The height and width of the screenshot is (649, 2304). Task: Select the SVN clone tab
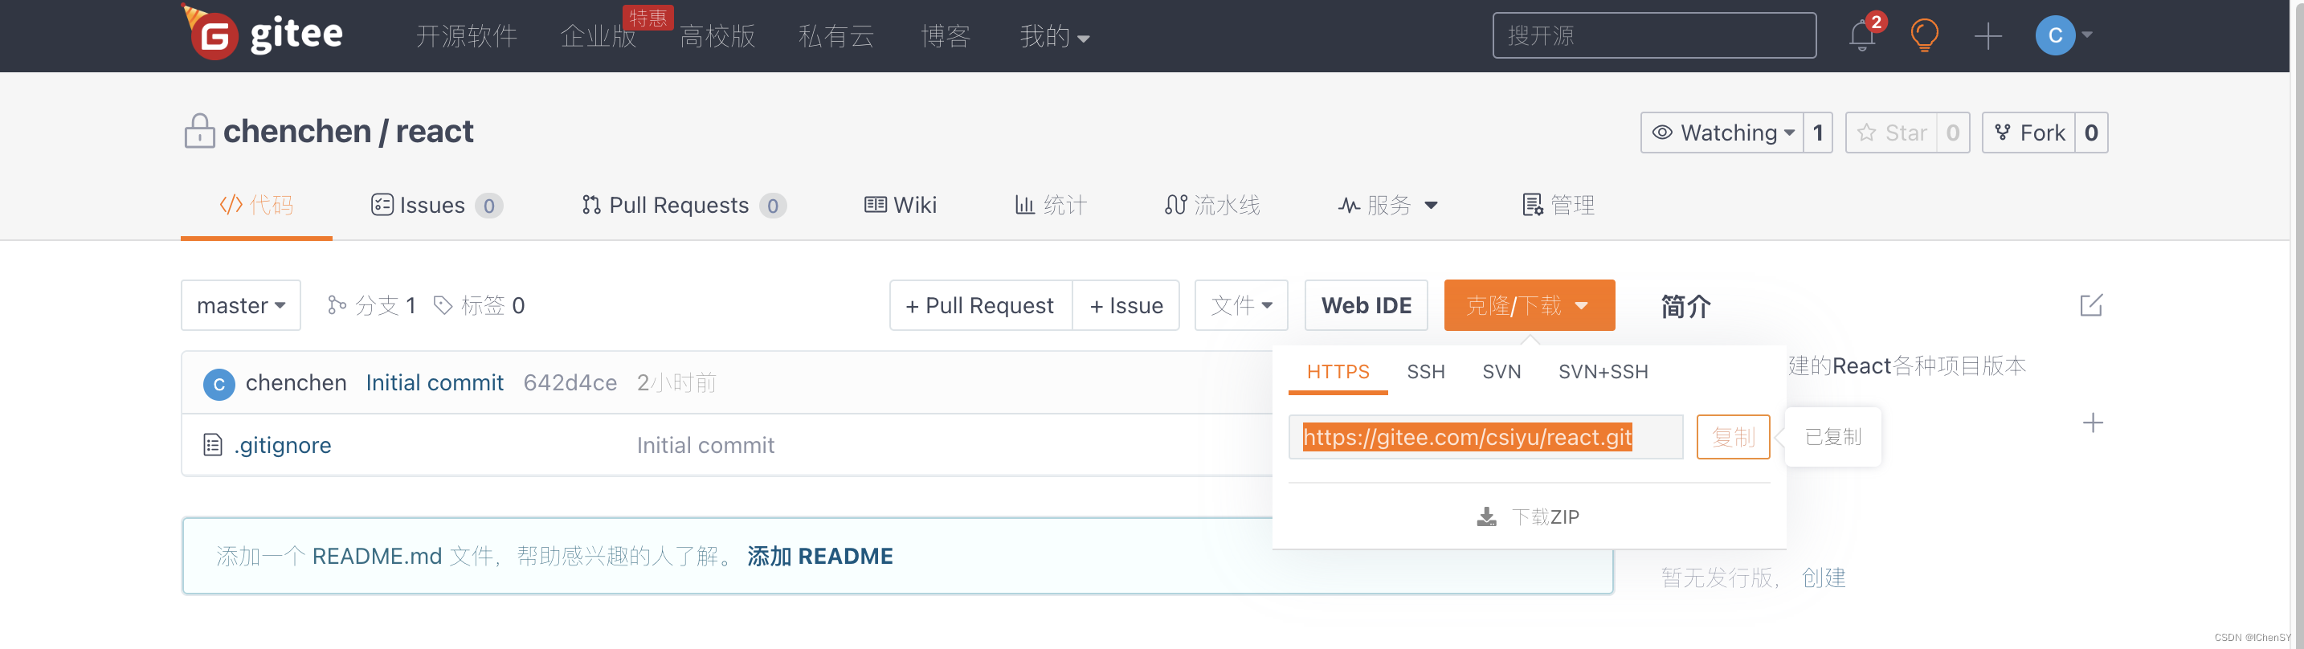point(1501,372)
